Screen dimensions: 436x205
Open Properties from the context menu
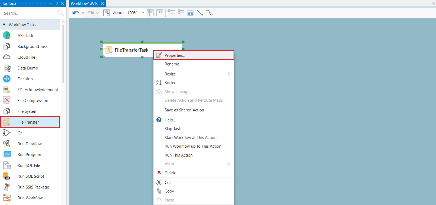(175, 55)
